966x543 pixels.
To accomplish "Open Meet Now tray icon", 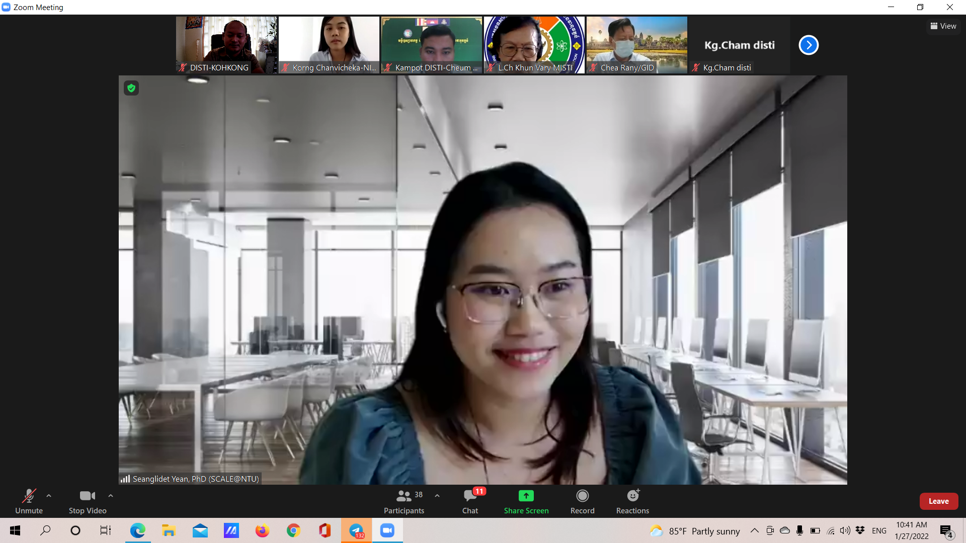I will (770, 530).
